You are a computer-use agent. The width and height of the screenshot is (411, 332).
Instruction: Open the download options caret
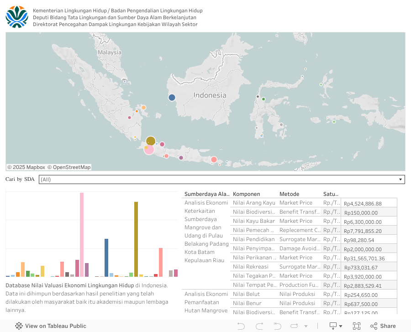pos(341,326)
